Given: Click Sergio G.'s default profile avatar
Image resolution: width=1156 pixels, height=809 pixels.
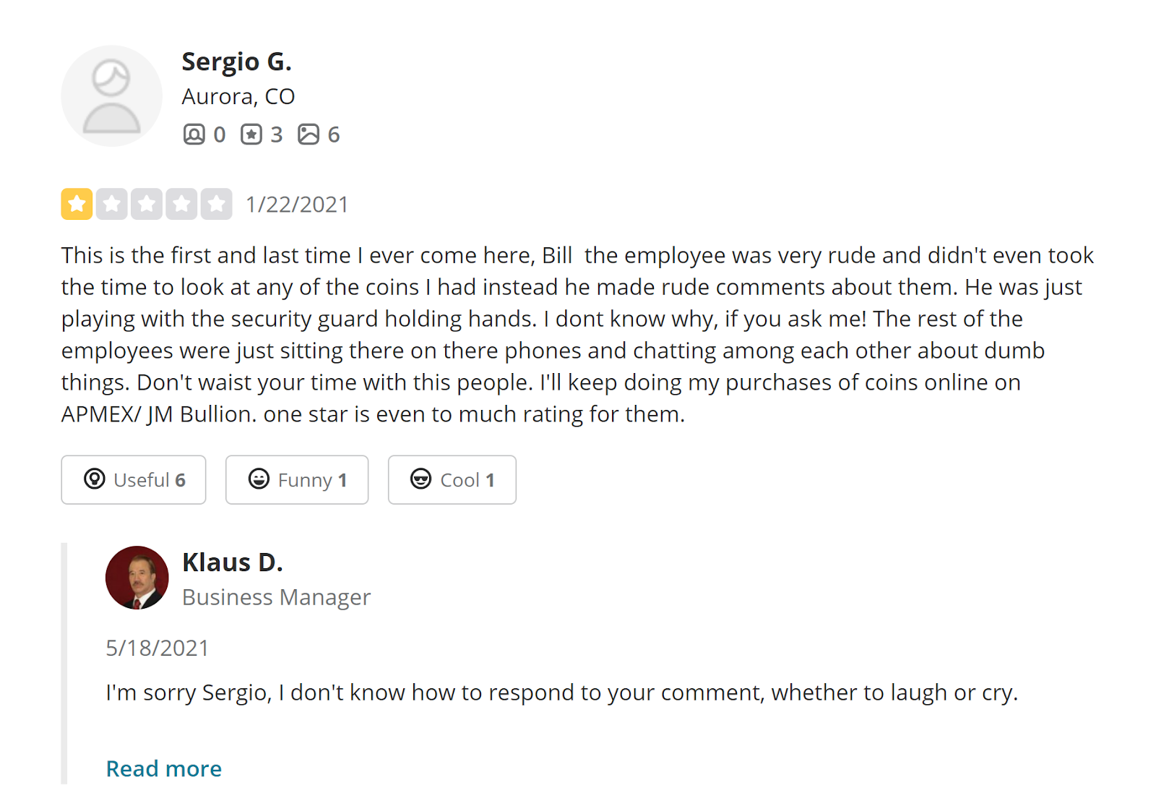Looking at the screenshot, I should tap(111, 96).
